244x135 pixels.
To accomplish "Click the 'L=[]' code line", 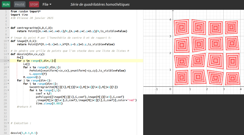I will (x=26, y=64).
